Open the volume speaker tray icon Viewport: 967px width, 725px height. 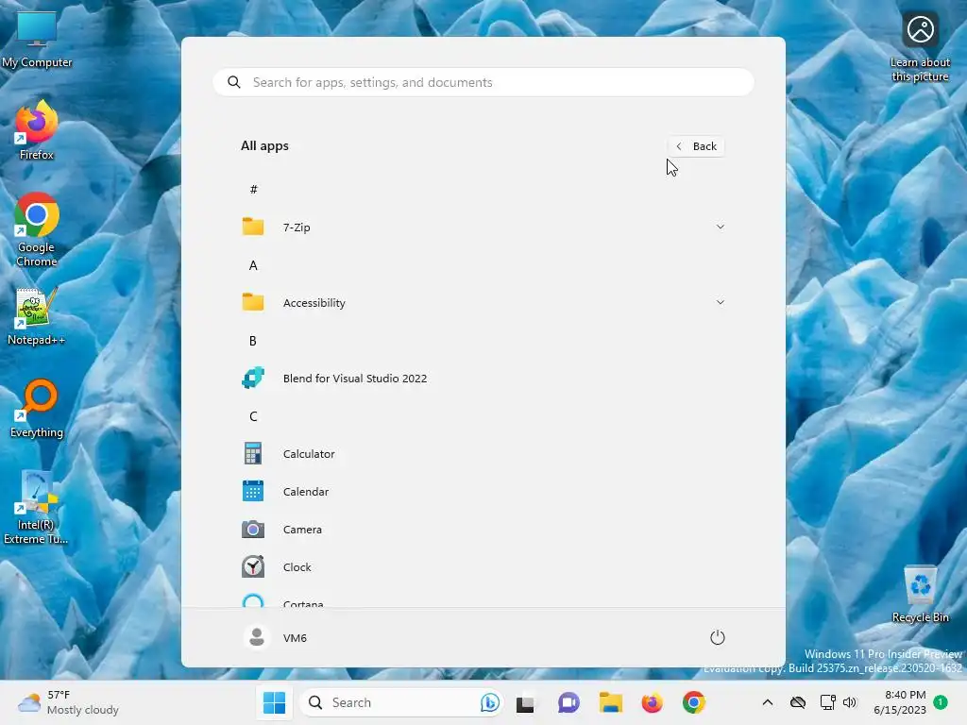coord(850,702)
